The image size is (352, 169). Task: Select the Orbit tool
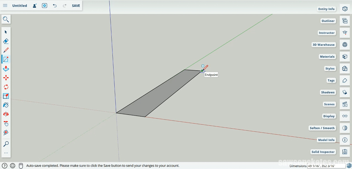[x=6, y=114]
